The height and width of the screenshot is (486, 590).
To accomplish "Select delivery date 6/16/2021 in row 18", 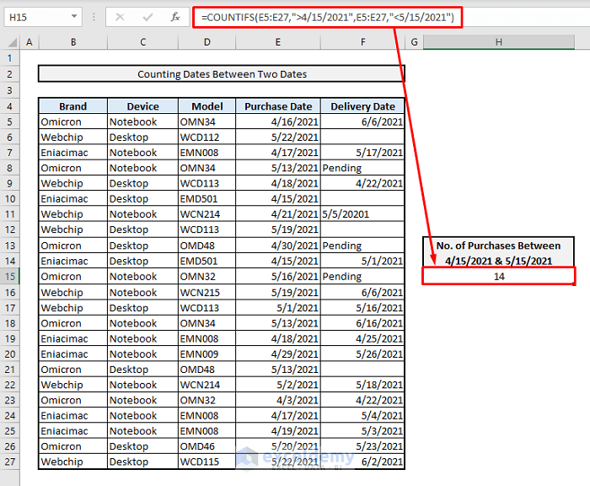I will click(x=362, y=323).
